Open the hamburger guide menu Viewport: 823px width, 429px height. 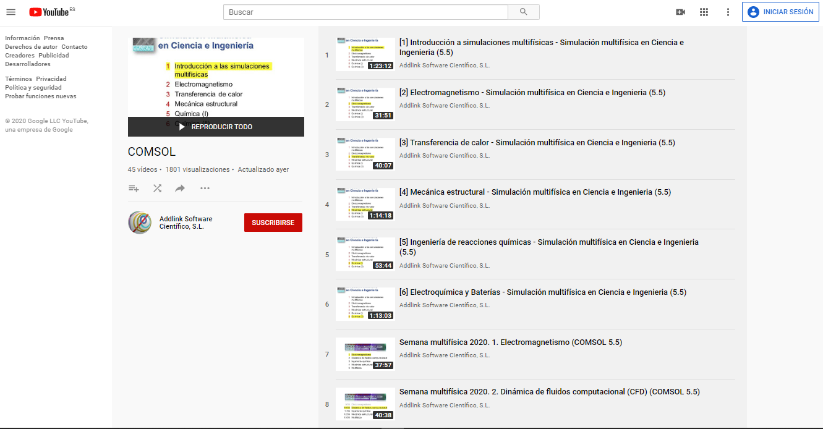coord(11,12)
